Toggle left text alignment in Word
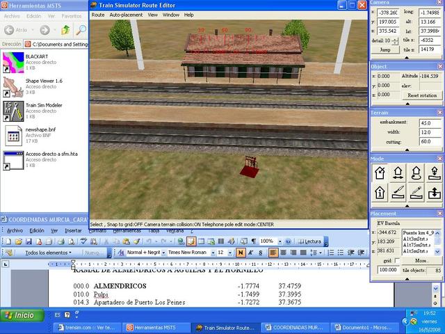Screen dimensions: 445x334 coord(273,253)
